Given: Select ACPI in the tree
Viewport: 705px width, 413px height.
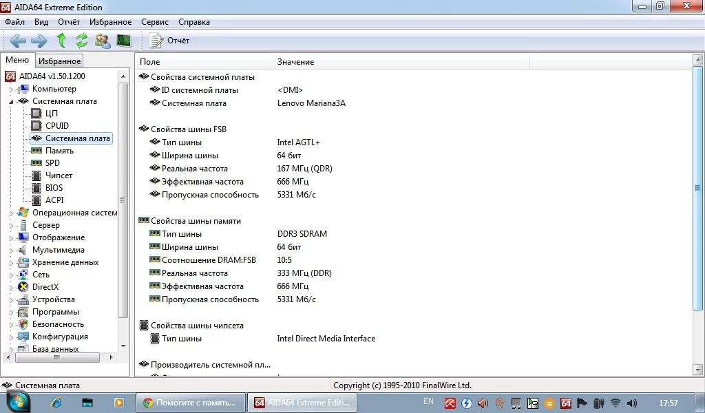Looking at the screenshot, I should (x=54, y=200).
